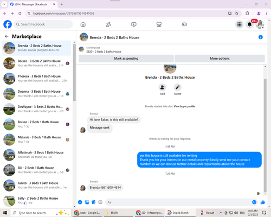The image size is (271, 217).
Task: Click the 'Hi Jane Baker, is this still available?' message
Action: click(x=114, y=120)
